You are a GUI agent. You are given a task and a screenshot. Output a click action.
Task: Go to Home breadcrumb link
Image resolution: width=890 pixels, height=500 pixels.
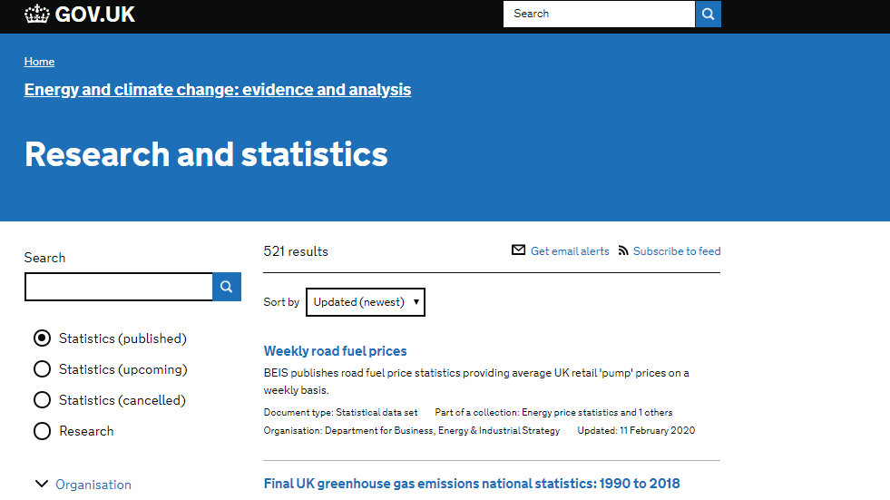(x=39, y=62)
